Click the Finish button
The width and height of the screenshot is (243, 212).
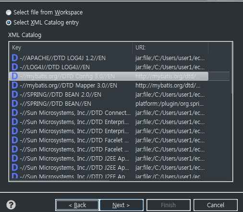(169, 205)
